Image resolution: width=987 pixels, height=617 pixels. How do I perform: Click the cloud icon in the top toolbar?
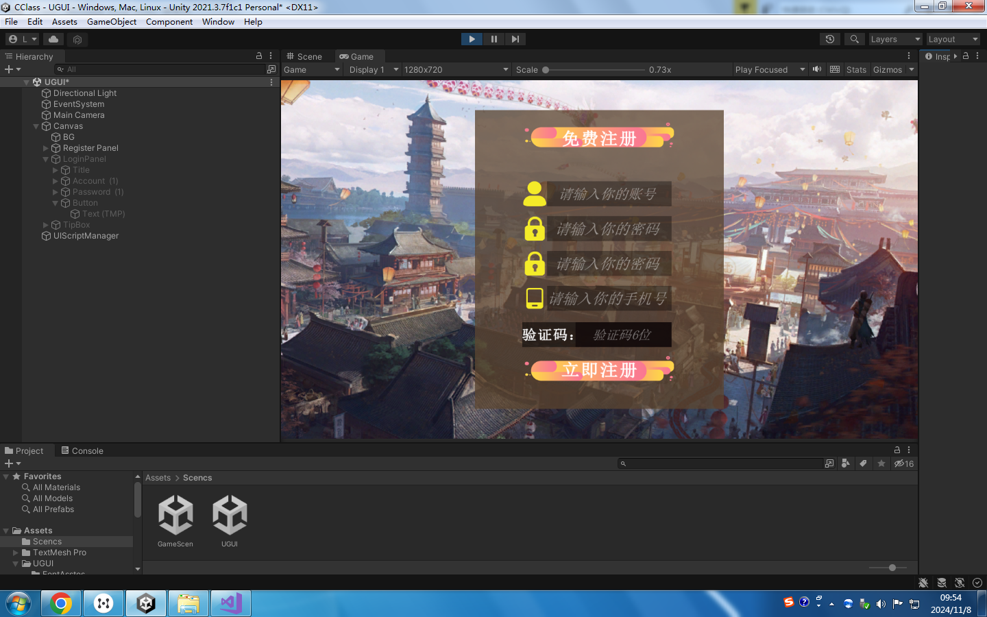(x=53, y=39)
